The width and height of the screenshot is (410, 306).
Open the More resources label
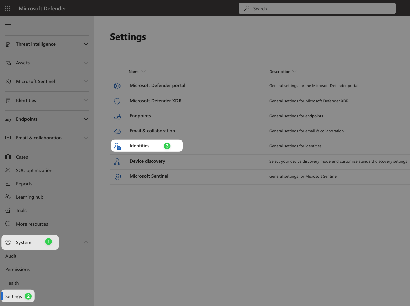coord(32,224)
